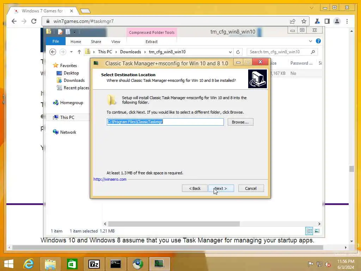Click the Browse button for destination folder
The width and height of the screenshot is (361, 271).
click(240, 122)
